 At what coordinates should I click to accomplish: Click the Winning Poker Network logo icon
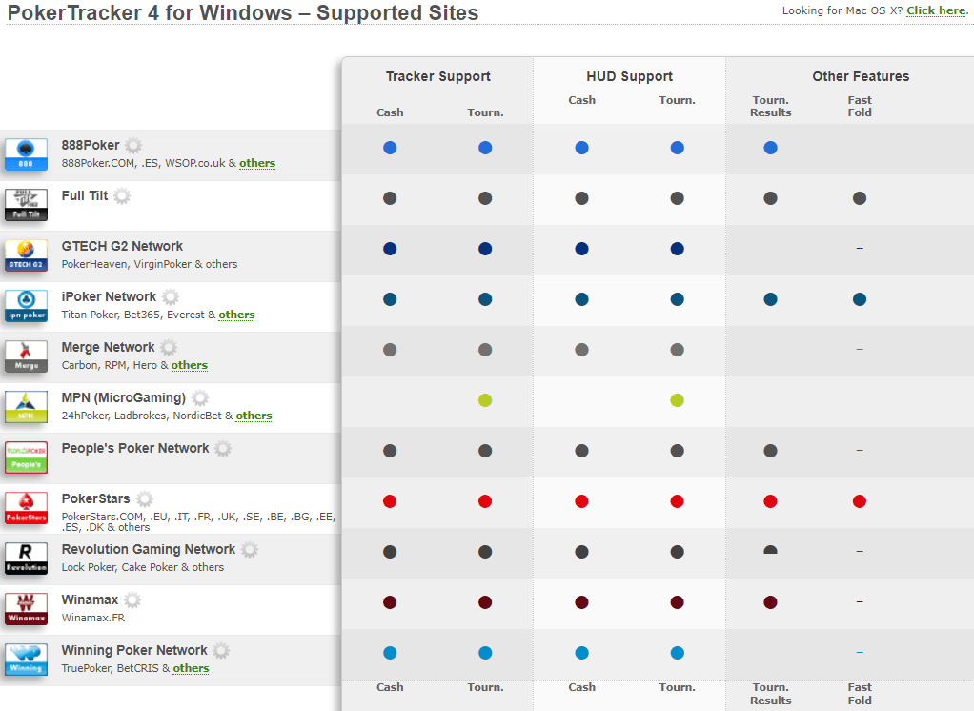(x=26, y=660)
